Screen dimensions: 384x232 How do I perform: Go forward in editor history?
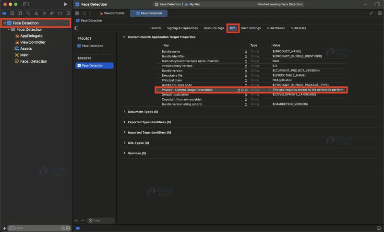click(x=90, y=13)
